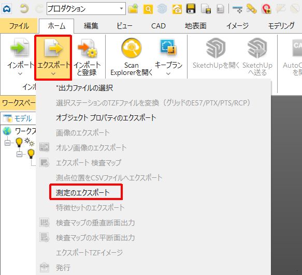This screenshot has height=275, width=302.
Task: Click the SketchUpへ送る icon
Action: tap(257, 48)
